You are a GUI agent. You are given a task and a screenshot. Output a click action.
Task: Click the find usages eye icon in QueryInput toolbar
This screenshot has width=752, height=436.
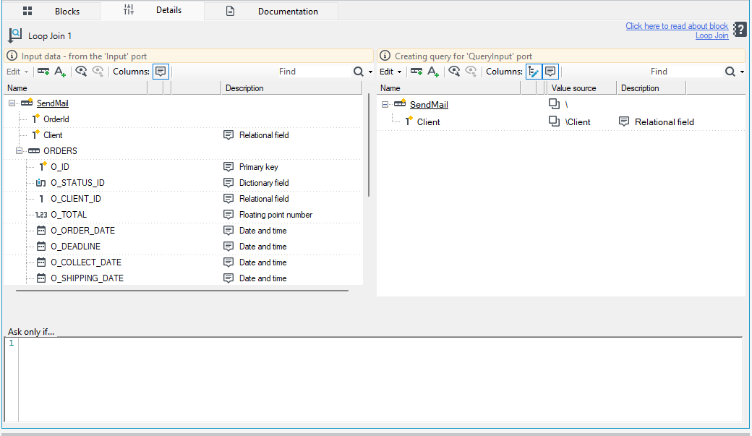[454, 72]
